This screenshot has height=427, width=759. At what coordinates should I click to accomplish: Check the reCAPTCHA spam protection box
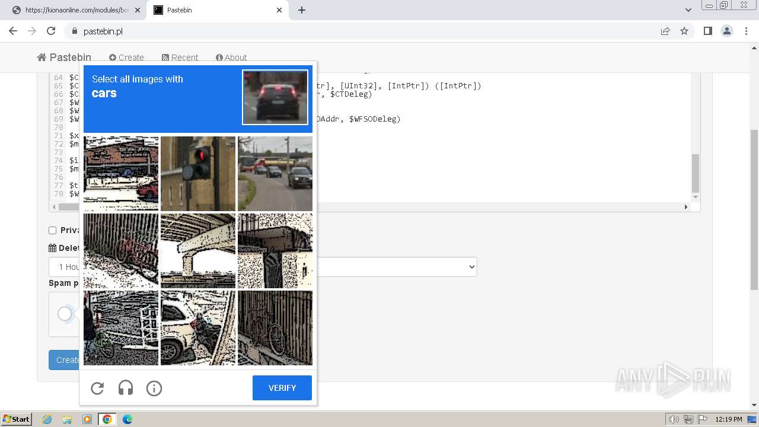pos(65,314)
